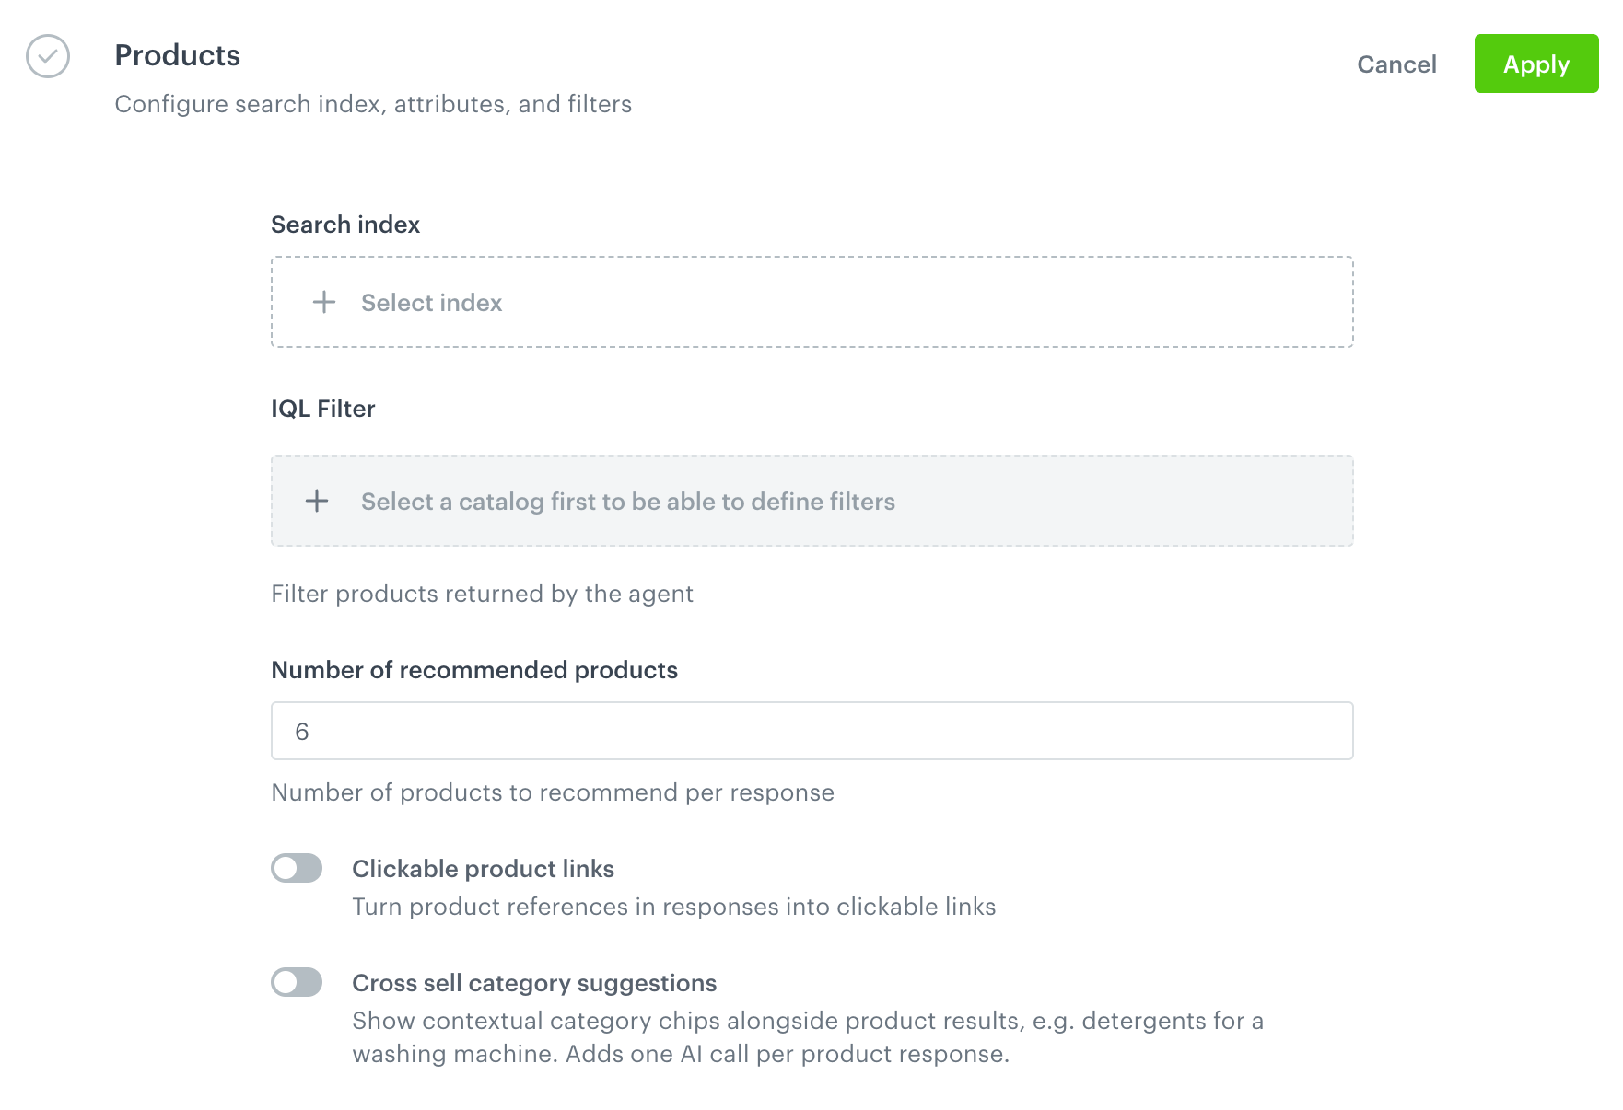This screenshot has width=1623, height=1110.
Task: Click 'Configure search index, attributes, and filters' subtitle
Action: [373, 104]
